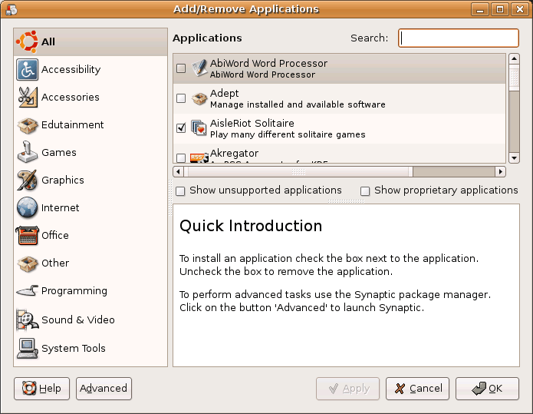Select the Graphics palette icon
Viewport: 533px width, 414px height.
[27, 180]
